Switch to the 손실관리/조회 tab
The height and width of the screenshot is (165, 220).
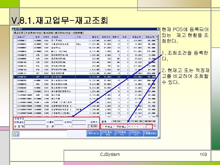(x=33, y=33)
